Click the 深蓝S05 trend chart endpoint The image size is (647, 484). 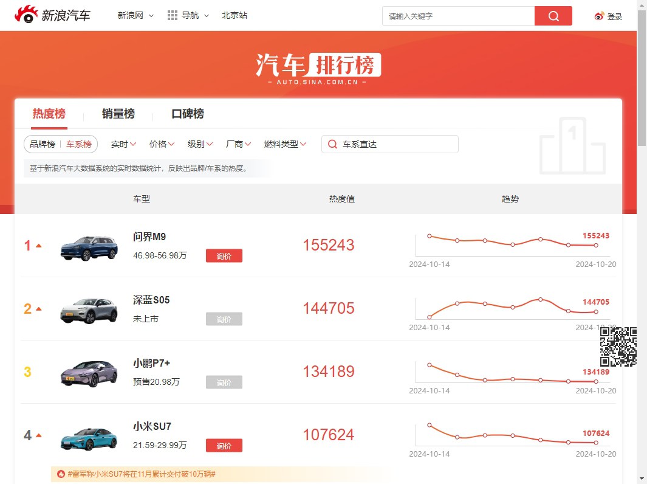coord(596,312)
